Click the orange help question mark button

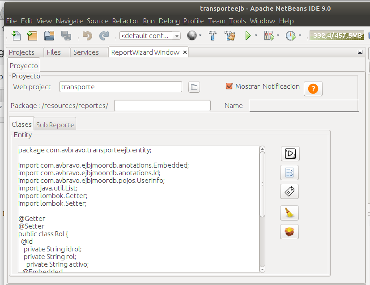(313, 89)
